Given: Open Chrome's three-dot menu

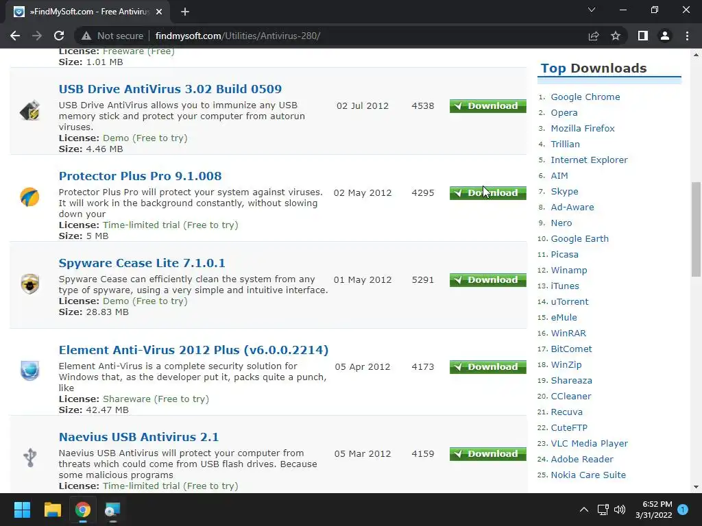Looking at the screenshot, I should [687, 36].
